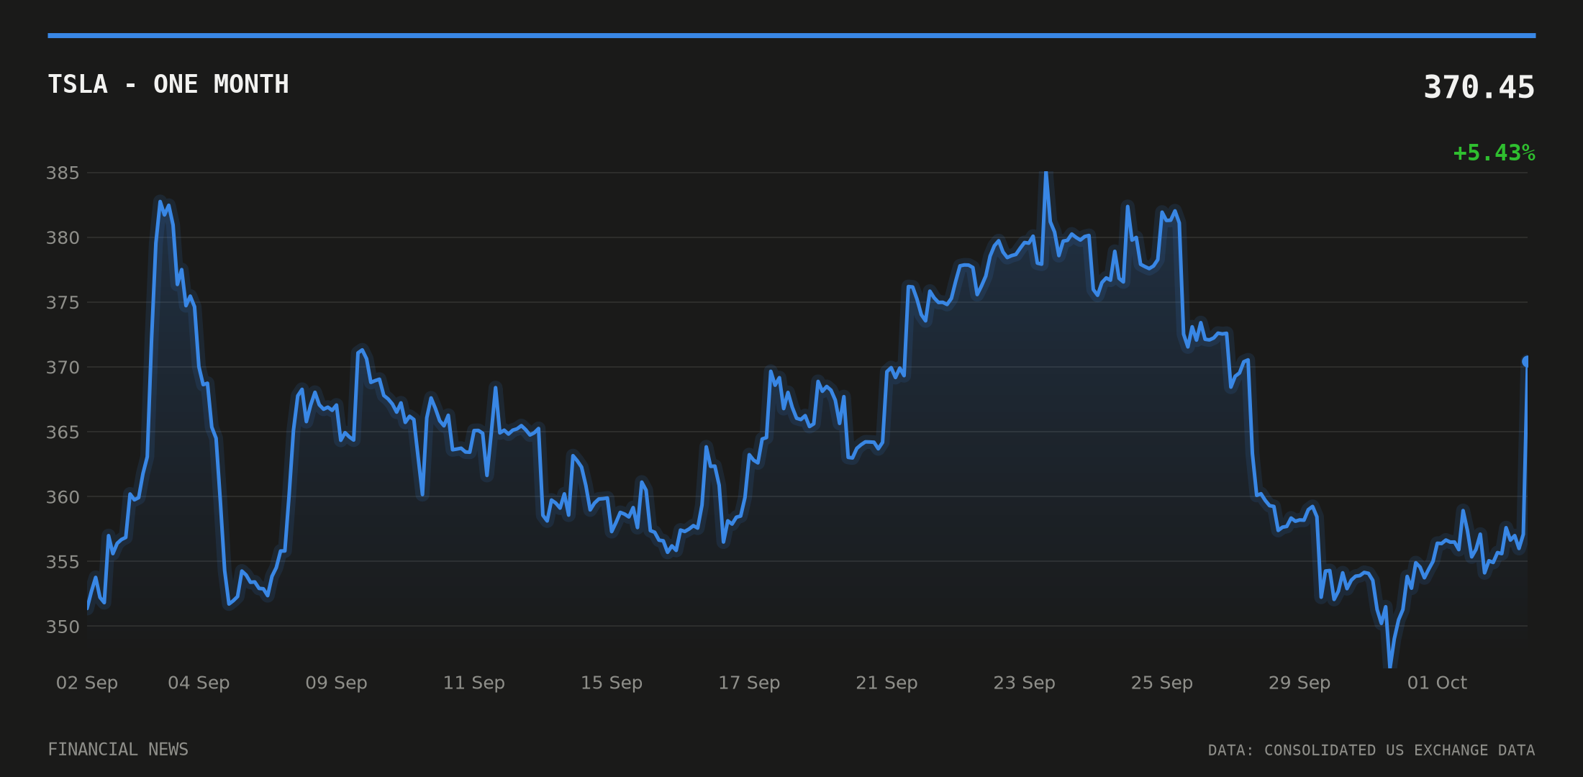1583x777 pixels.
Task: Click the 365 y-axis label
Action: pyautogui.click(x=63, y=432)
